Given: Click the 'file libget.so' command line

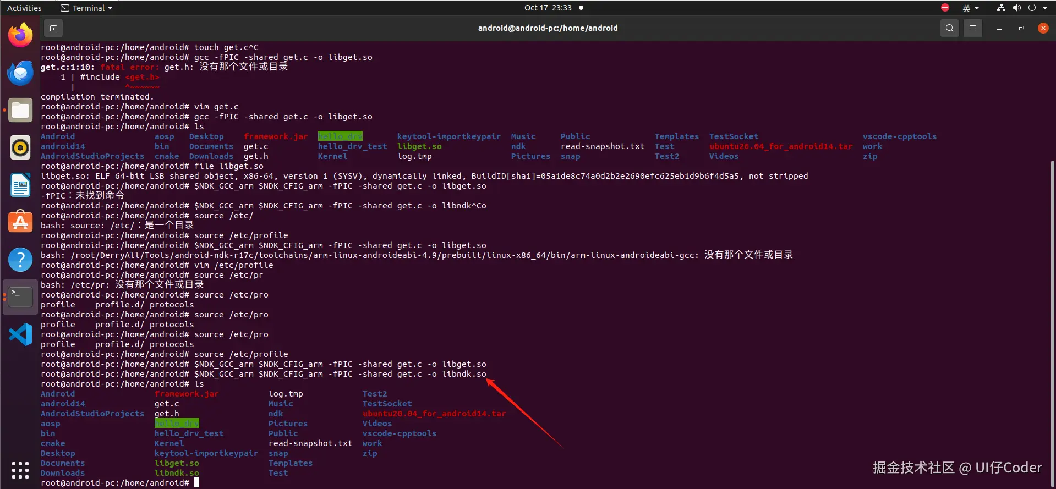Looking at the screenshot, I should pos(152,166).
